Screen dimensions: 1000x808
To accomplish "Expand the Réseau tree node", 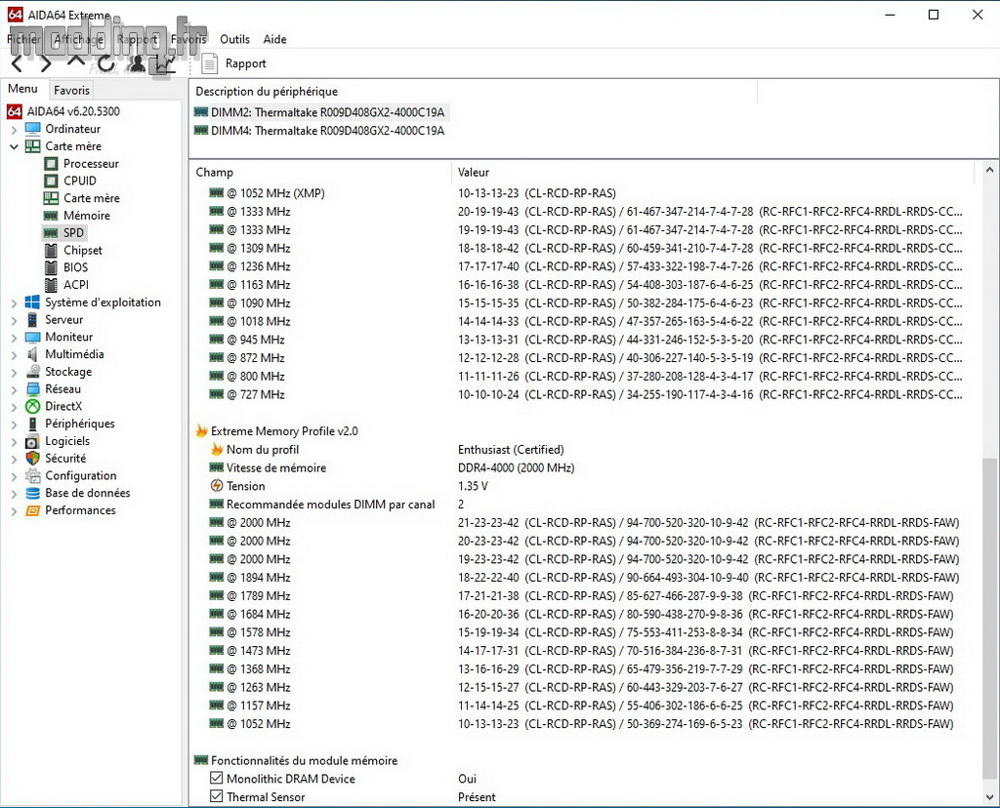I will [x=14, y=390].
